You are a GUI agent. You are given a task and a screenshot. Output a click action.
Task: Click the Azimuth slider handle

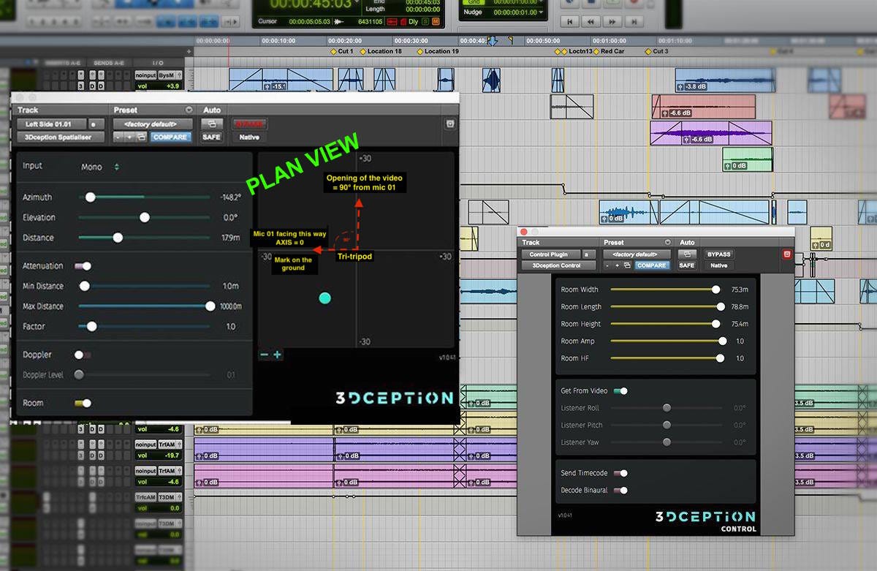[90, 197]
